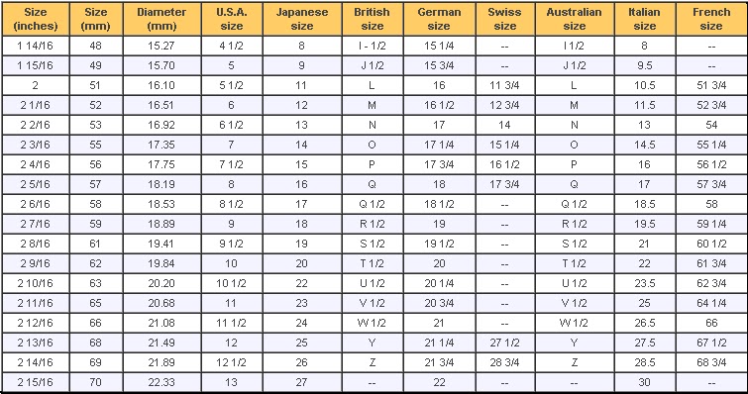Image resolution: width=748 pixels, height=394 pixels.
Task: Select the 'French size' column header
Action: 711,19
